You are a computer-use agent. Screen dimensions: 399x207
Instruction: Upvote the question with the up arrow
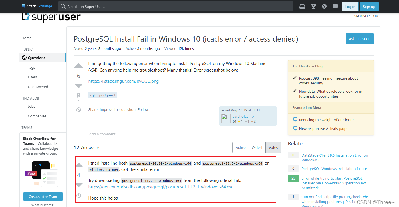pyautogui.click(x=78, y=65)
